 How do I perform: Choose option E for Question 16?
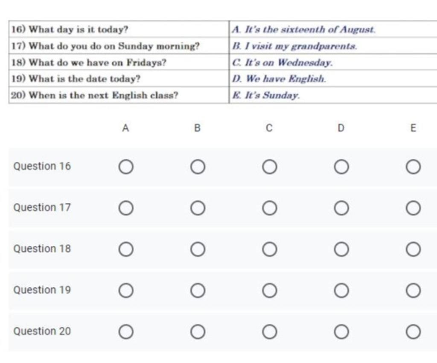tap(413, 167)
